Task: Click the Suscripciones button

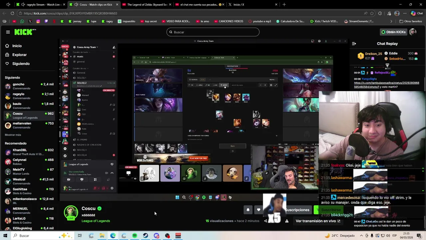Action: click(x=298, y=210)
